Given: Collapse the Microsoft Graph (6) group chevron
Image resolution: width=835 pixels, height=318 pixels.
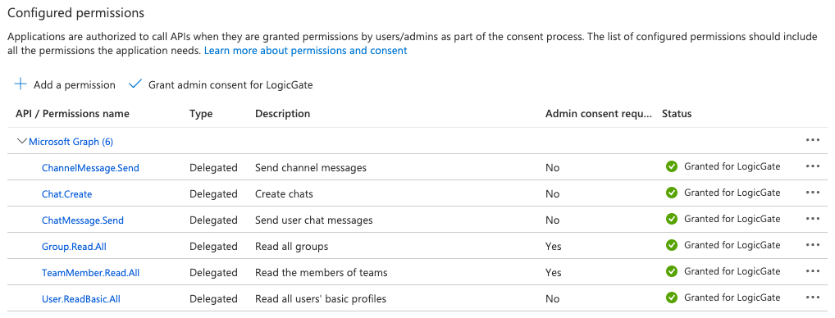Looking at the screenshot, I should 22,142.
